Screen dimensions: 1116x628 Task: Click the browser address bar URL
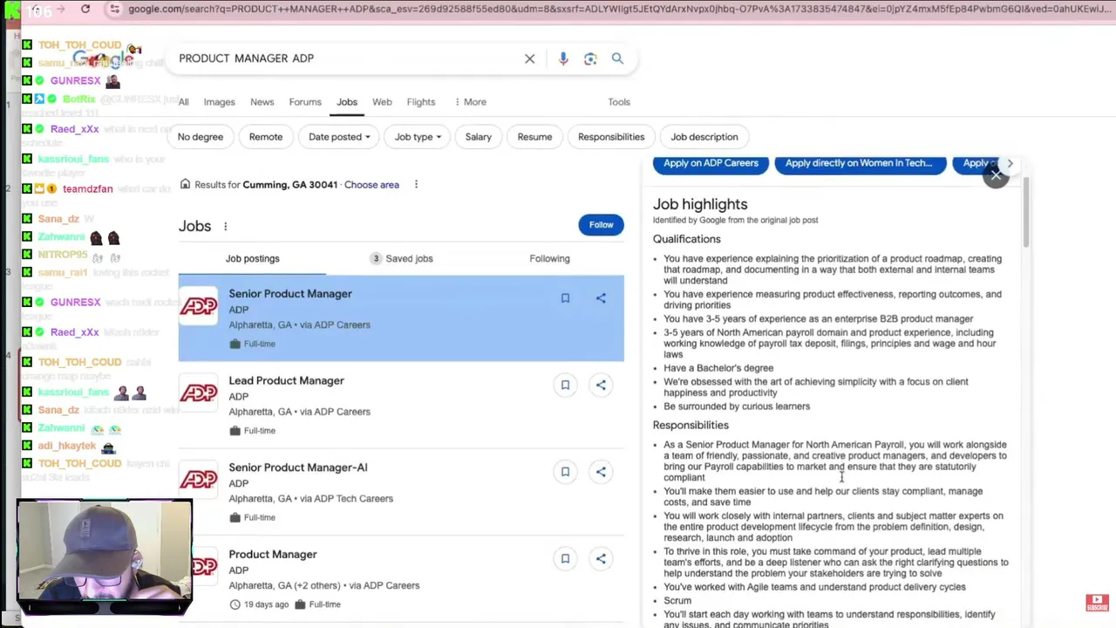pyautogui.click(x=617, y=9)
